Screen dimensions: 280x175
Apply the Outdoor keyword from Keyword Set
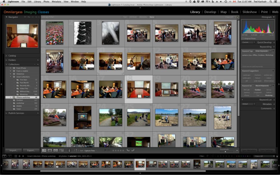pos(258,90)
